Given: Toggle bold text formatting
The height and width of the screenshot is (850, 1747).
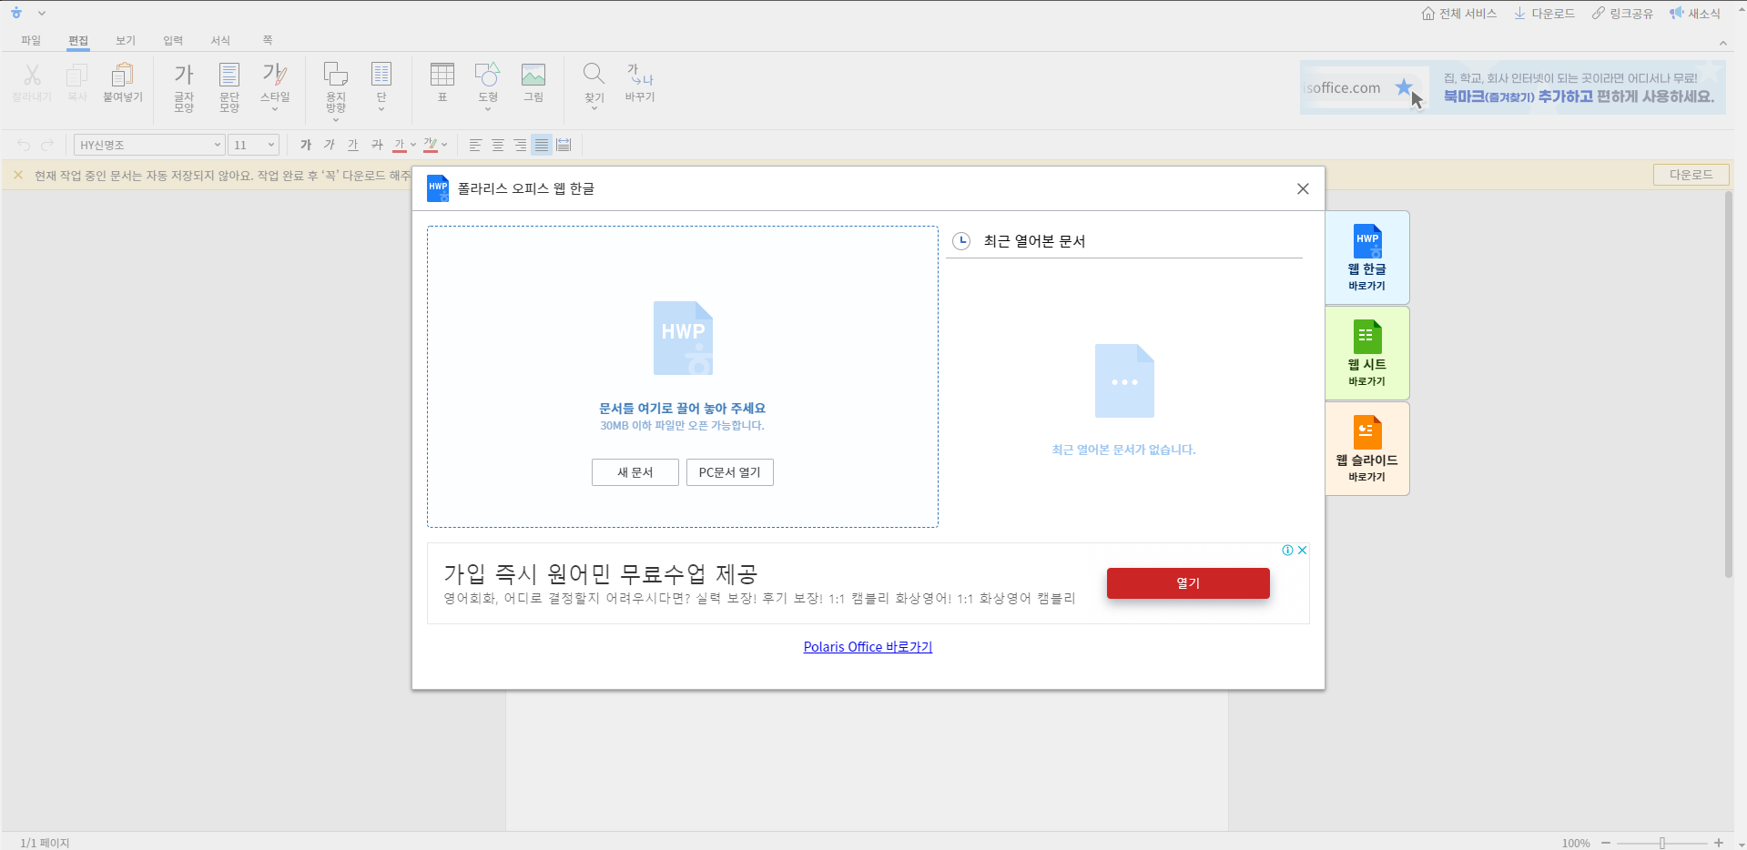Looking at the screenshot, I should pyautogui.click(x=306, y=145).
